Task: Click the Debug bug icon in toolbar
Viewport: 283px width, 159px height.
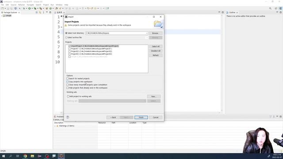Action: tap(24, 8)
